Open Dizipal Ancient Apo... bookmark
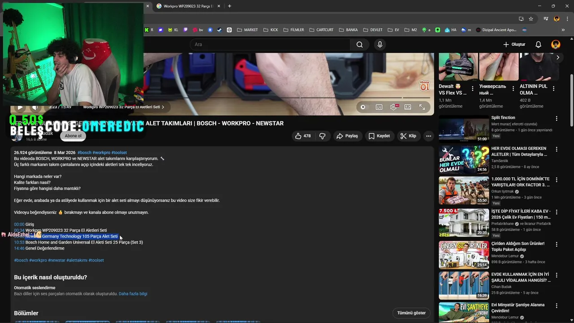Screen dimensions: 574x323 click(496, 30)
